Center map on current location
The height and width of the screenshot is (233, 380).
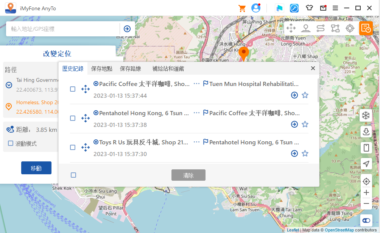tap(366, 181)
